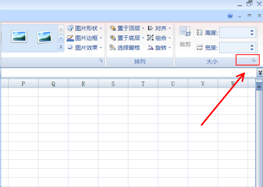This screenshot has height=187, width=263.
Task: Select column U header
Action: 173,84
